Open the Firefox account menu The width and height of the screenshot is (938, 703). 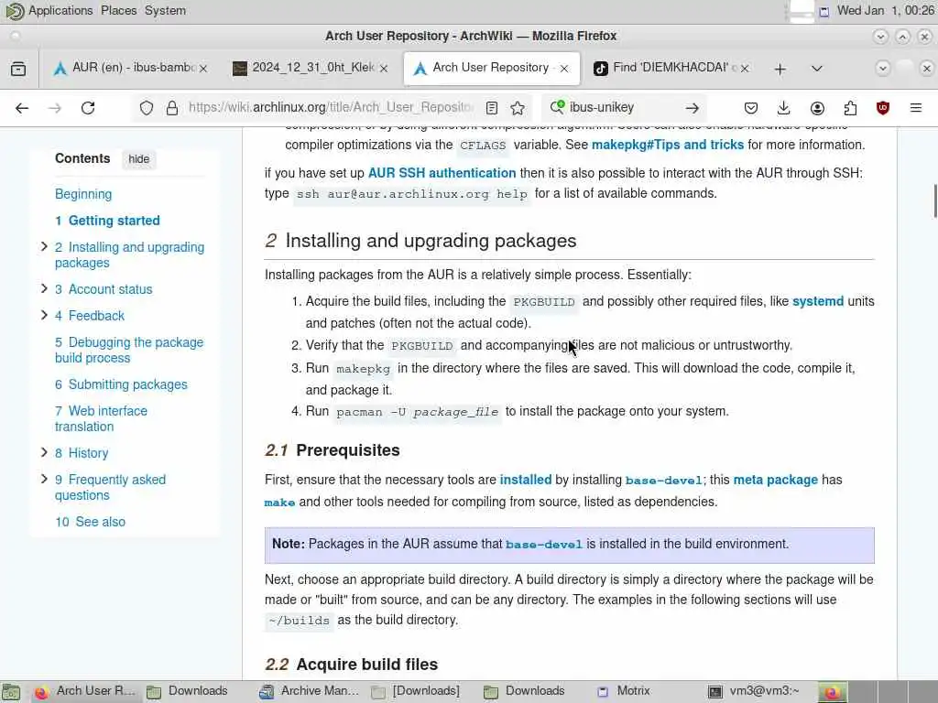click(x=817, y=108)
